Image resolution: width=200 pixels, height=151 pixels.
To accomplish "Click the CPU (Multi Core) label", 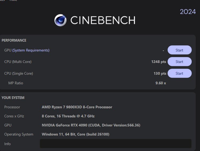I will click(x=18, y=62).
